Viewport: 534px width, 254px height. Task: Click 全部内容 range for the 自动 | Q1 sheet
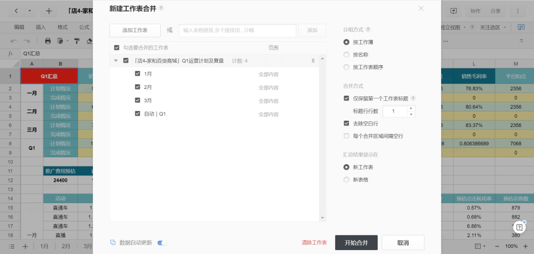click(x=268, y=114)
